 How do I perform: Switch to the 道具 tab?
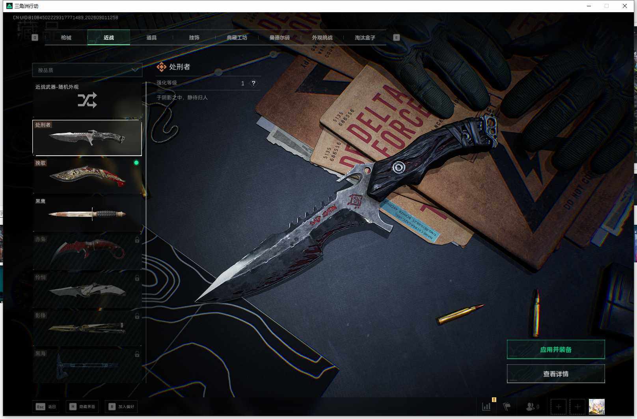tap(151, 37)
